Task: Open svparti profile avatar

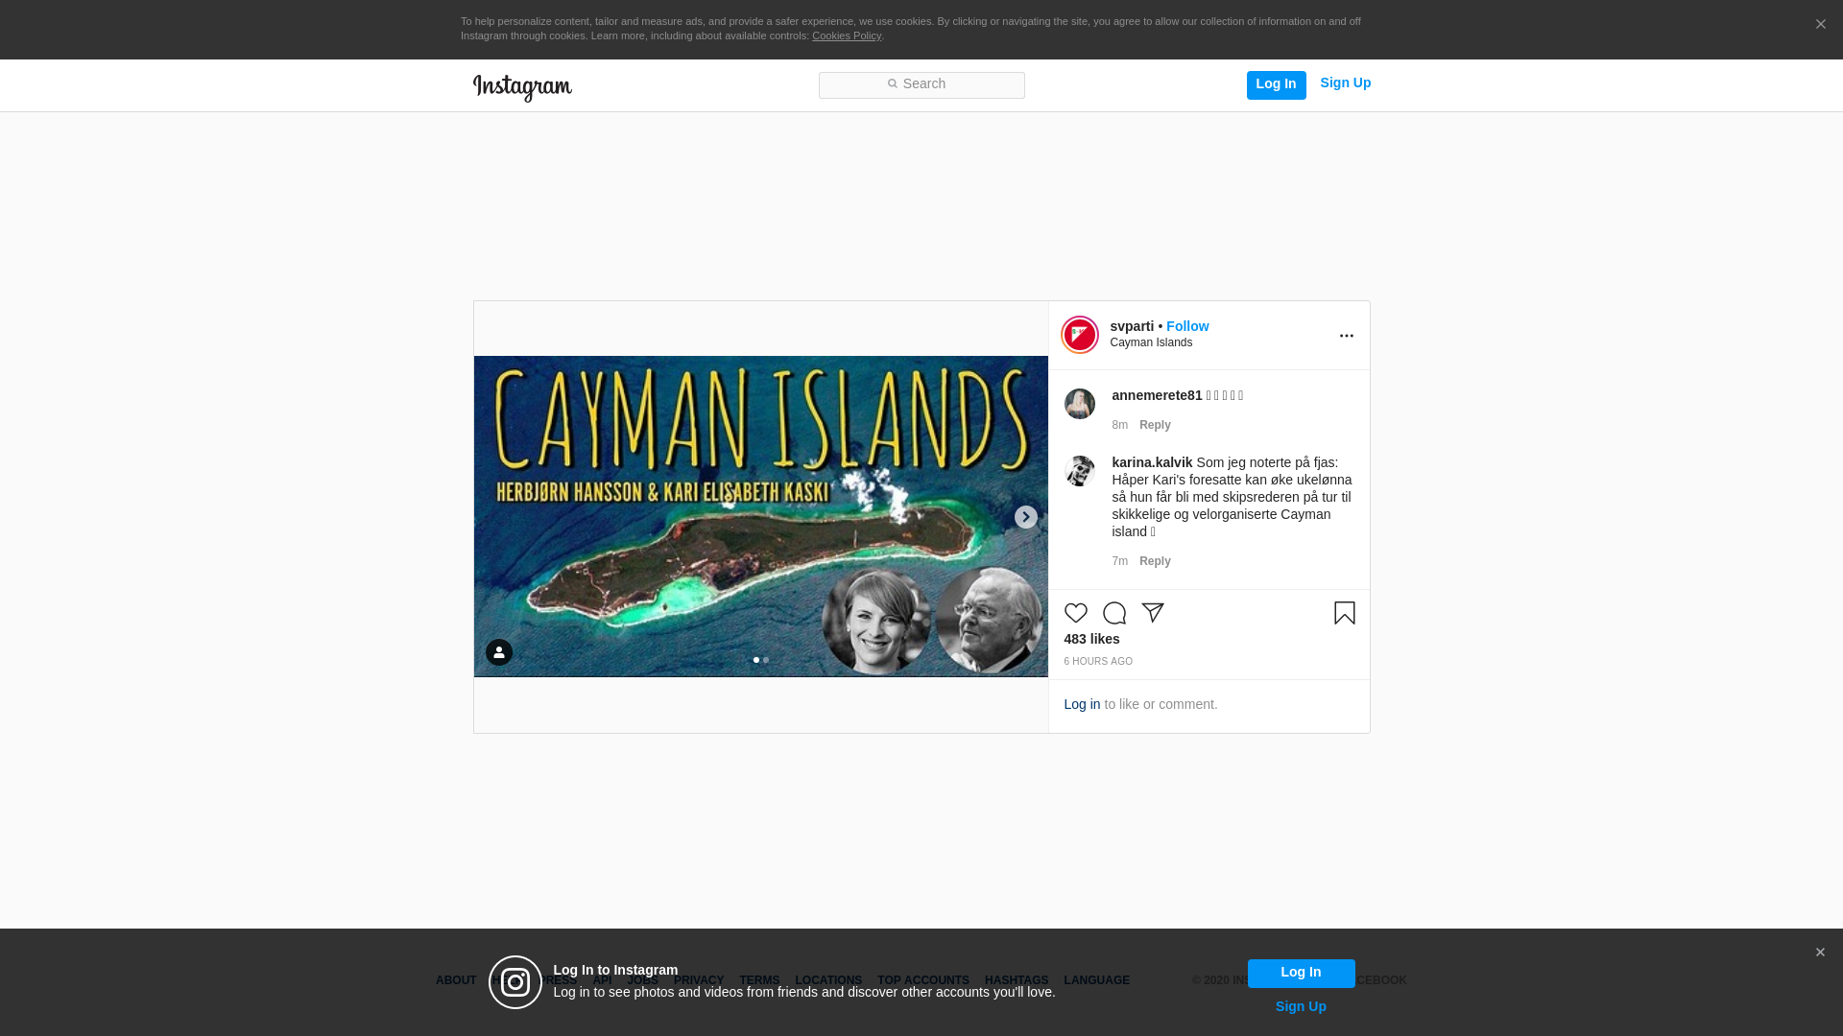Action: pos(1080,335)
